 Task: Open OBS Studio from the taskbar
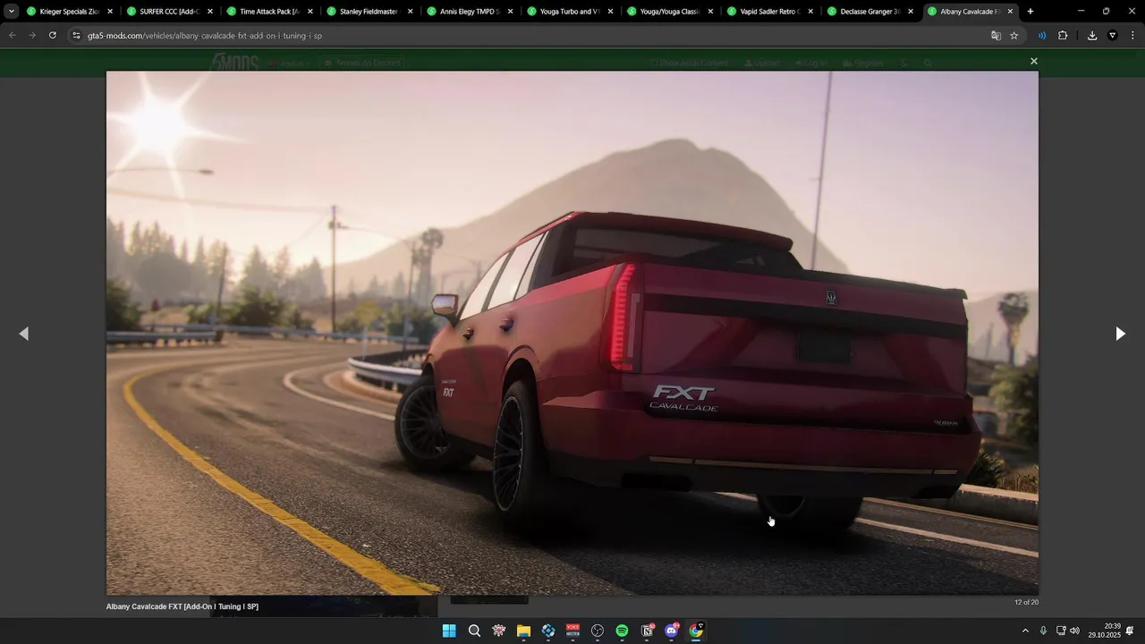pos(598,631)
